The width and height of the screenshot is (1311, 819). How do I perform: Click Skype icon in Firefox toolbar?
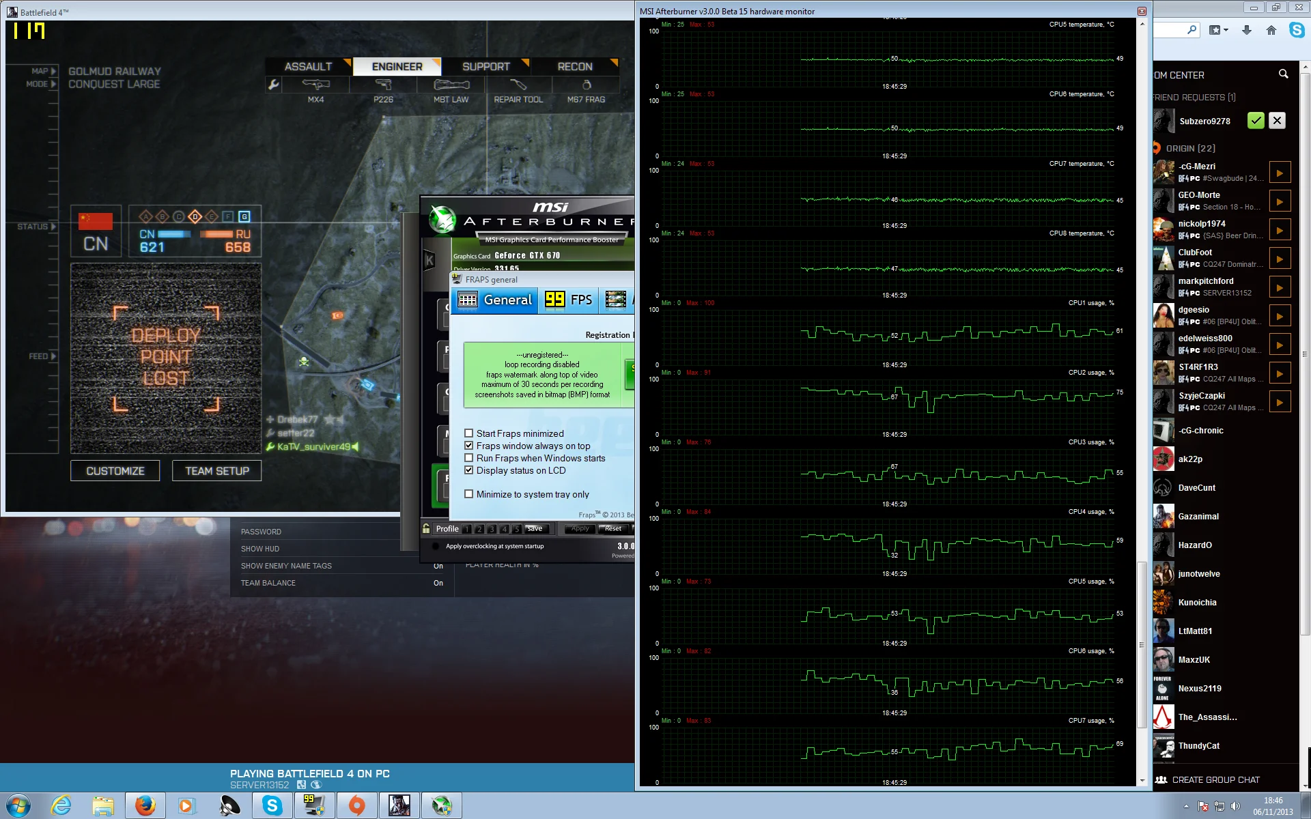pos(1296,30)
